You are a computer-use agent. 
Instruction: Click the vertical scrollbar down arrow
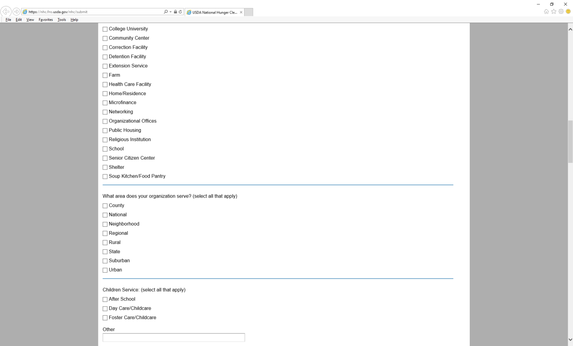click(570, 340)
